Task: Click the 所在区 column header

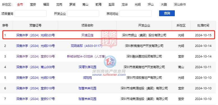Action: click(x=181, y=25)
